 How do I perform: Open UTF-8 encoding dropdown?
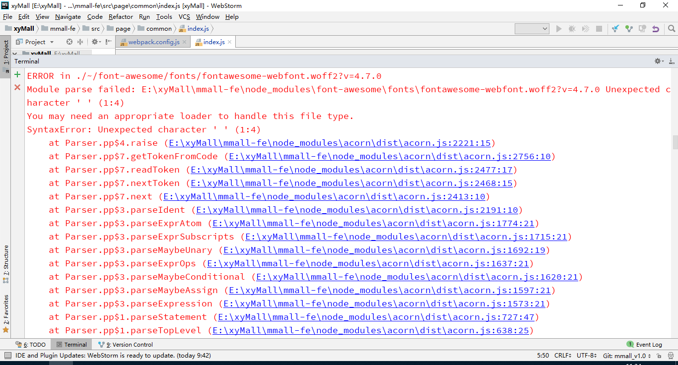[x=586, y=356]
